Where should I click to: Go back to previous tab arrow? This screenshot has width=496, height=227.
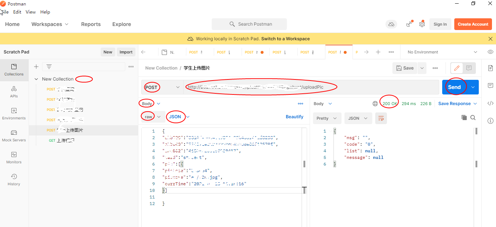[x=143, y=52]
